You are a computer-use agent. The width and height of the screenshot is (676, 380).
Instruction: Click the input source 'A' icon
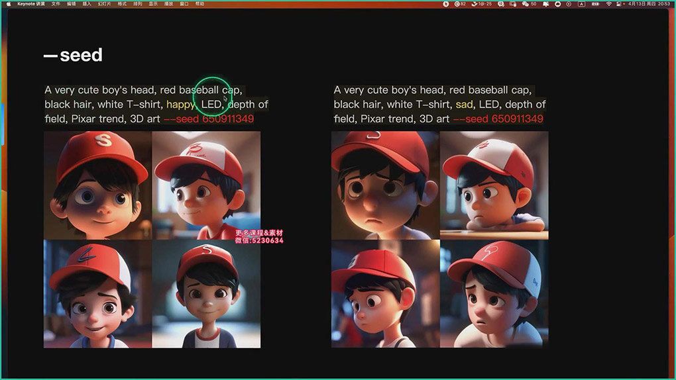tap(581, 3)
